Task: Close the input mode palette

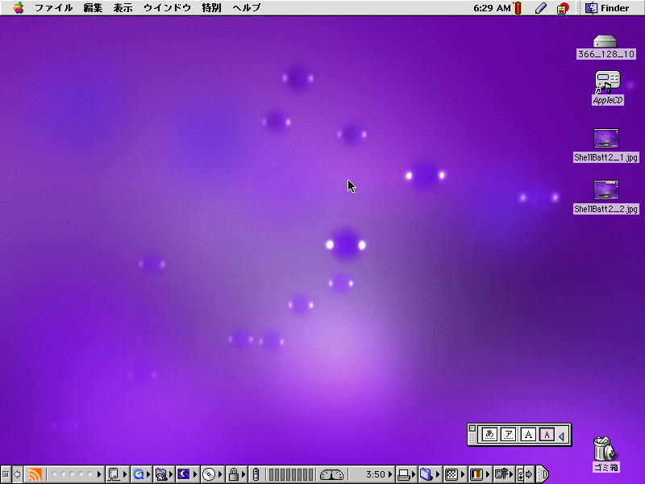Action: point(472,428)
